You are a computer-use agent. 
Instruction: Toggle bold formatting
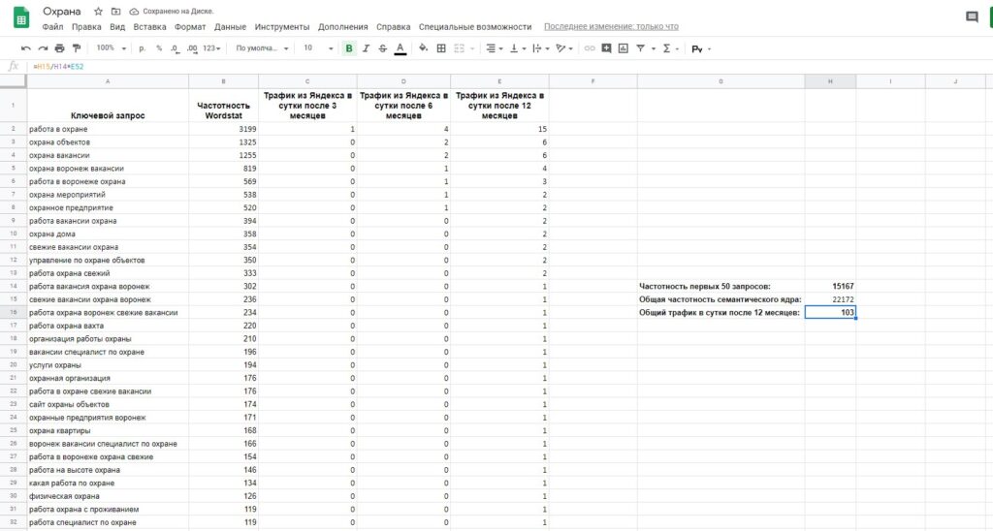[x=348, y=47]
